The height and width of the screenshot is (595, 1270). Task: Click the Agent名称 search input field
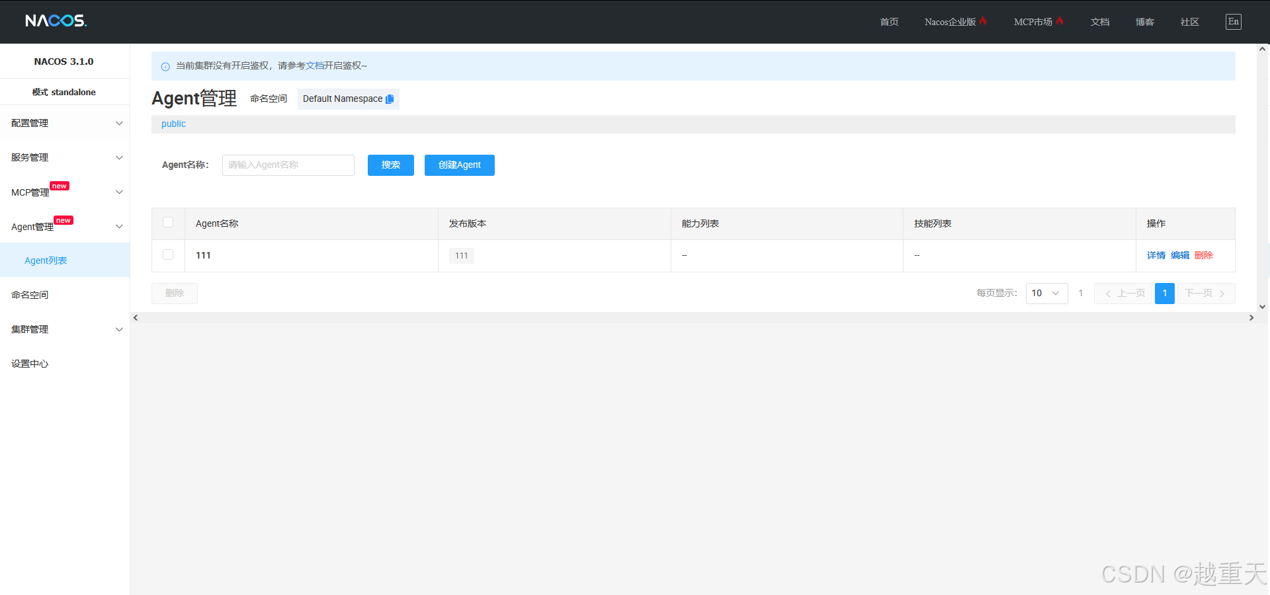tap(288, 165)
